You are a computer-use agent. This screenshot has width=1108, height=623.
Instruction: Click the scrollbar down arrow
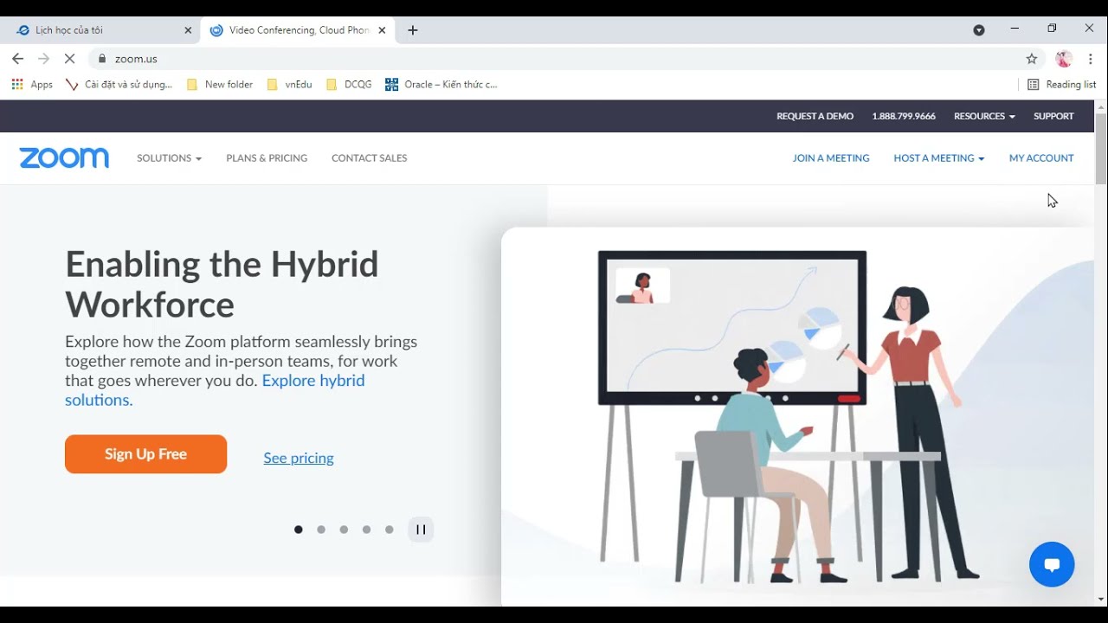pos(1101,599)
